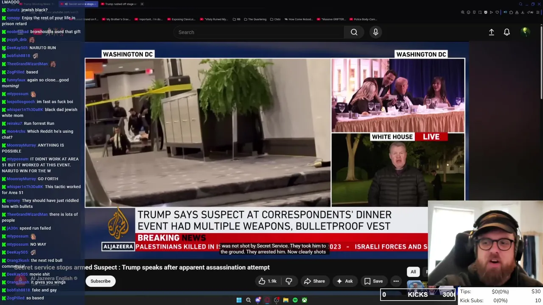The width and height of the screenshot is (543, 305).
Task: Open Xbox app from the taskbar
Action: click(305, 300)
